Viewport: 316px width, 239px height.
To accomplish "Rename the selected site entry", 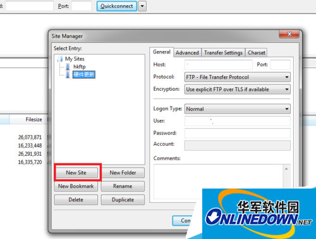I will [x=123, y=186].
